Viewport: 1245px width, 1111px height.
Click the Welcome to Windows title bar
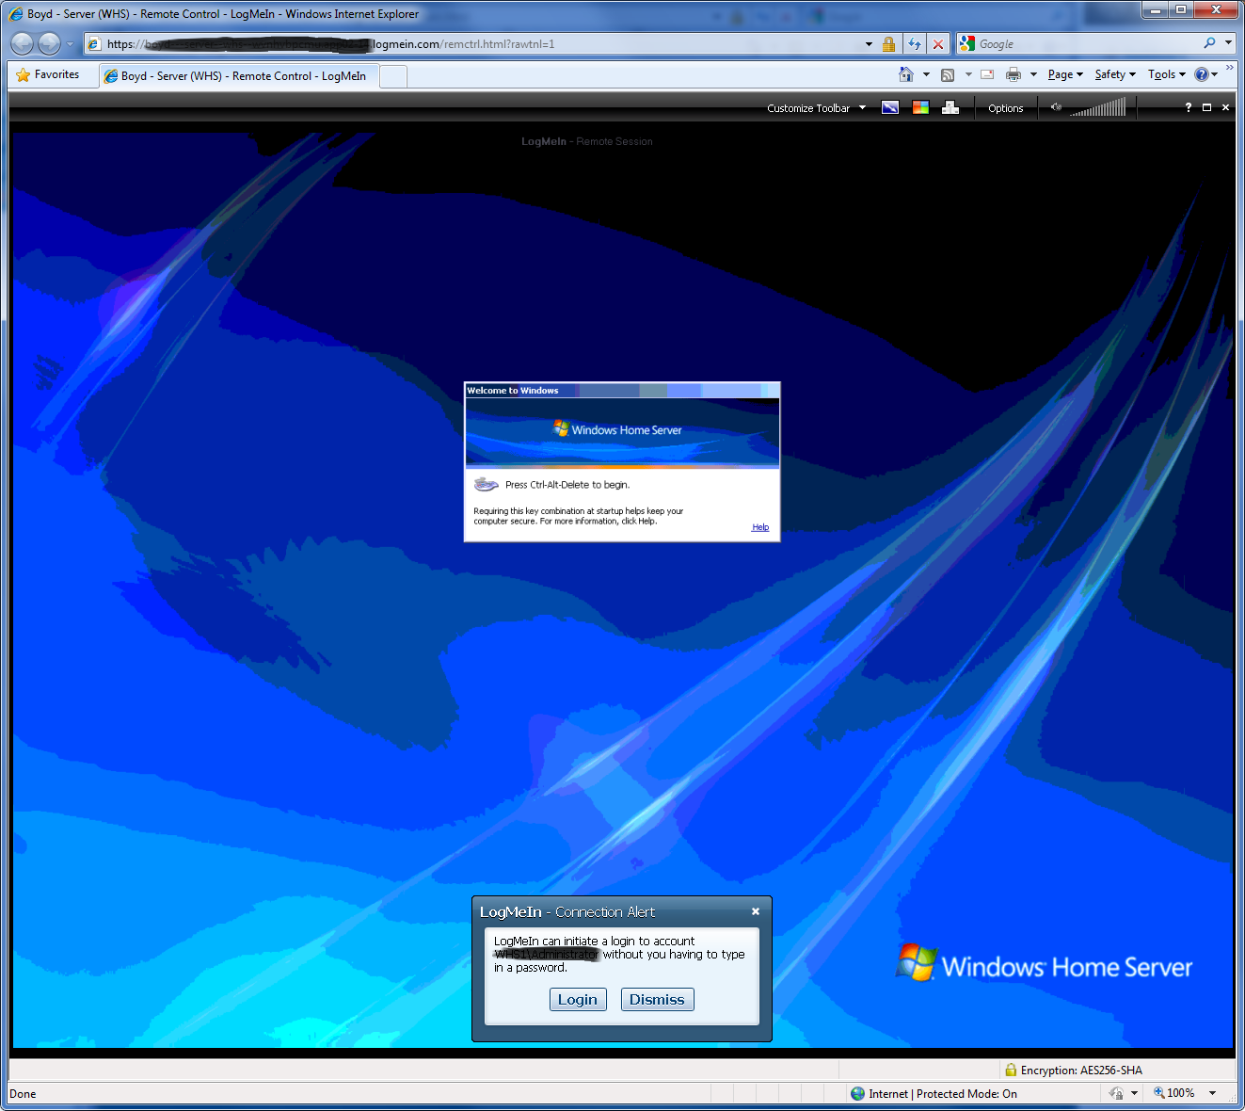coord(622,390)
